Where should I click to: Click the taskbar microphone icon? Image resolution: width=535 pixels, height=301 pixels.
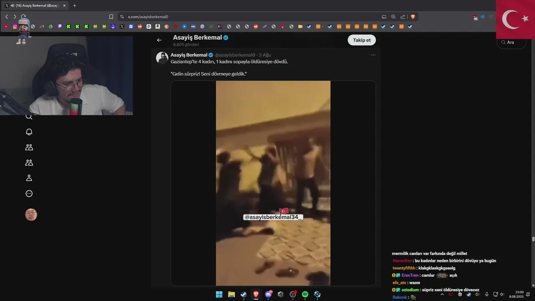click(x=487, y=294)
